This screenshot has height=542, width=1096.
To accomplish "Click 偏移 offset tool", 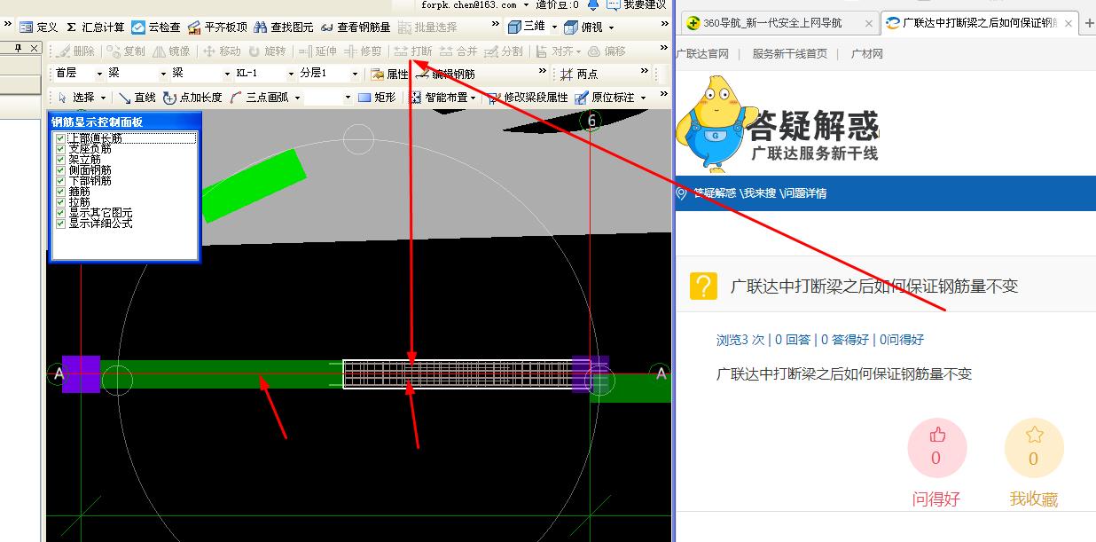I will click(607, 51).
